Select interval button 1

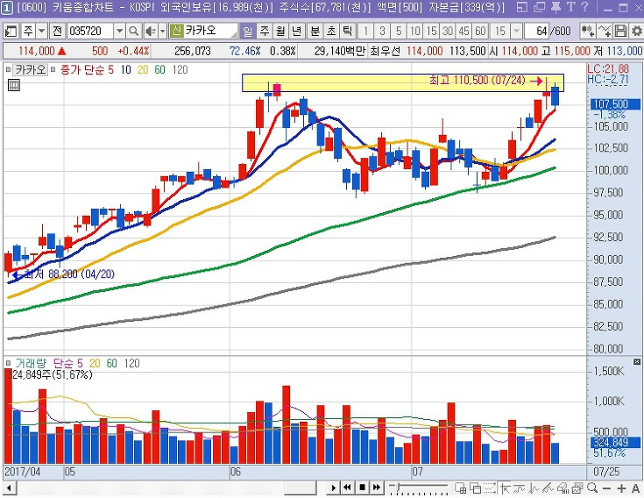point(365,31)
